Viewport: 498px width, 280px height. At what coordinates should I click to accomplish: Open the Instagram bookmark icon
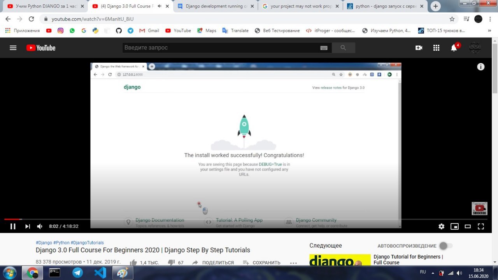click(60, 30)
